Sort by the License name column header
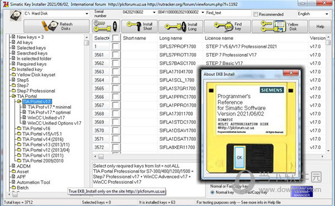335x206 pixels. pos(219,38)
